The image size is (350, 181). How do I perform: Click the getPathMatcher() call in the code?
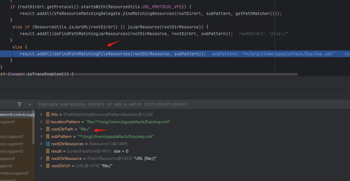click(255, 13)
